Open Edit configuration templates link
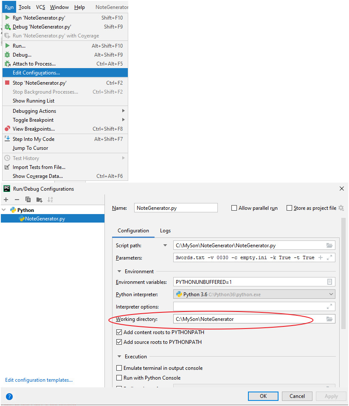 [x=39, y=380]
